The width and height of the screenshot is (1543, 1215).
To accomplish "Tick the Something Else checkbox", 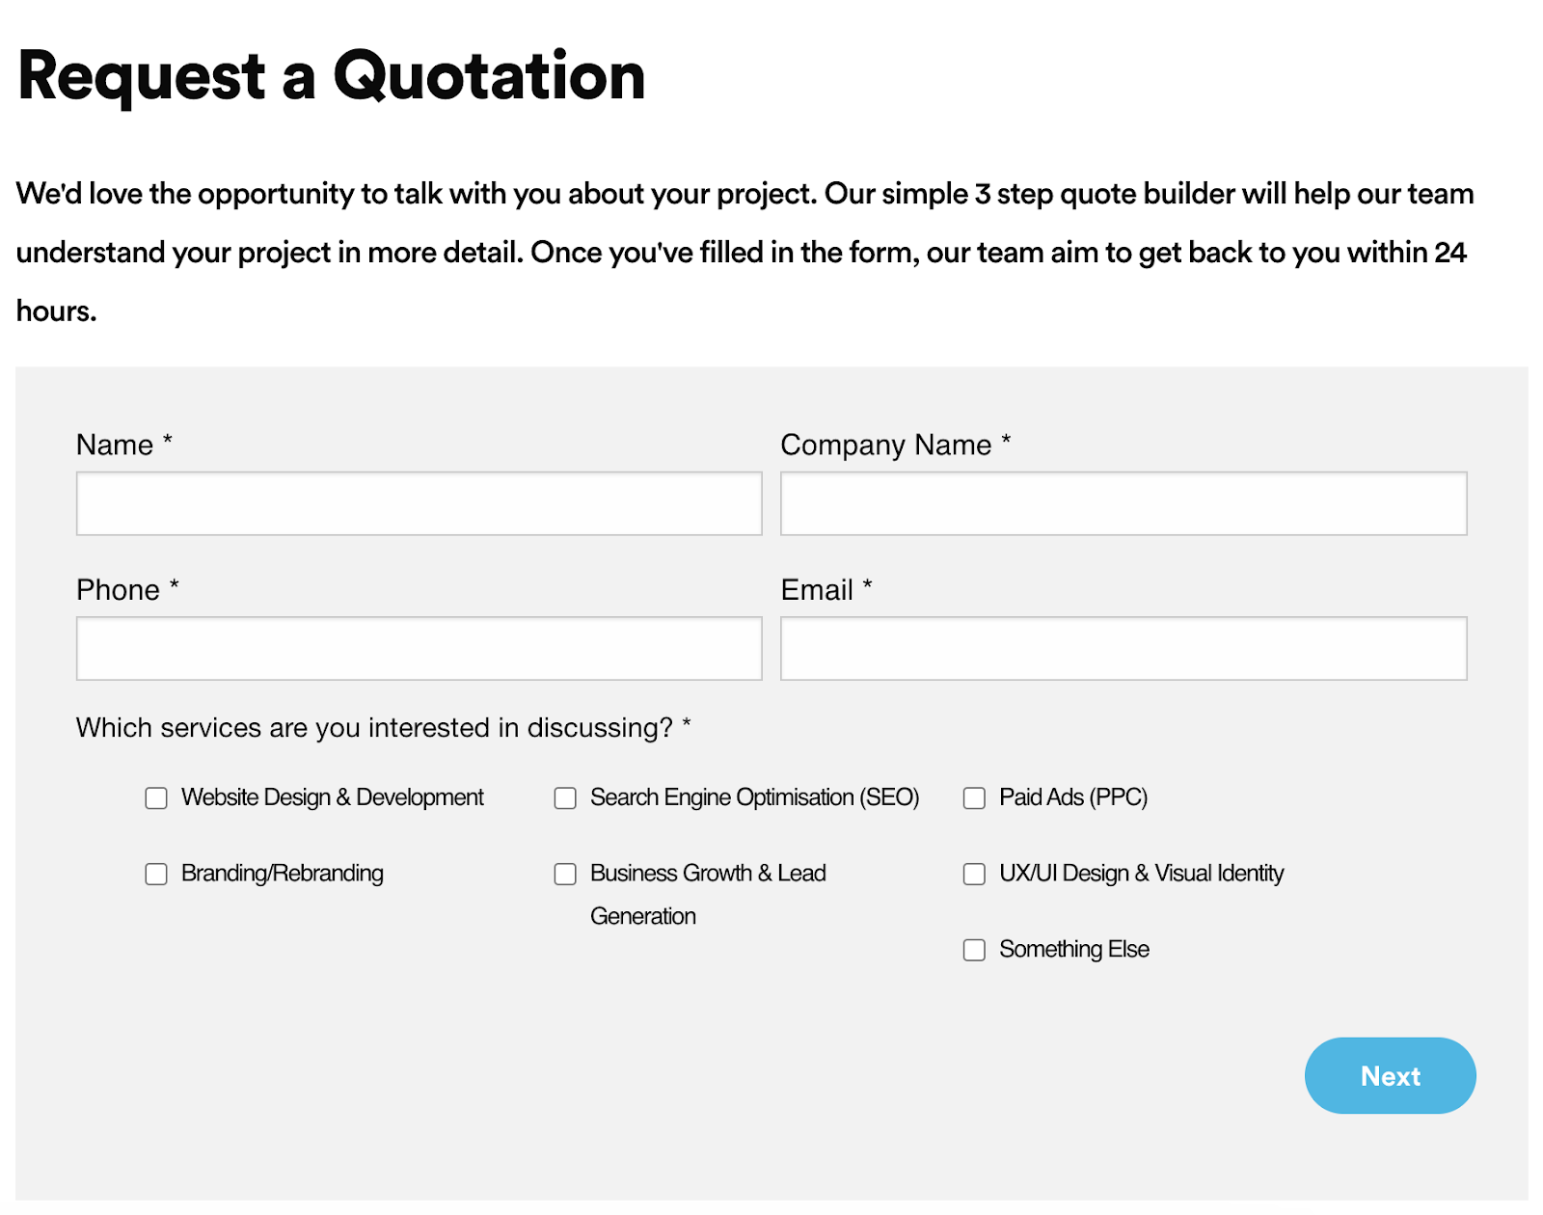I will tap(974, 950).
